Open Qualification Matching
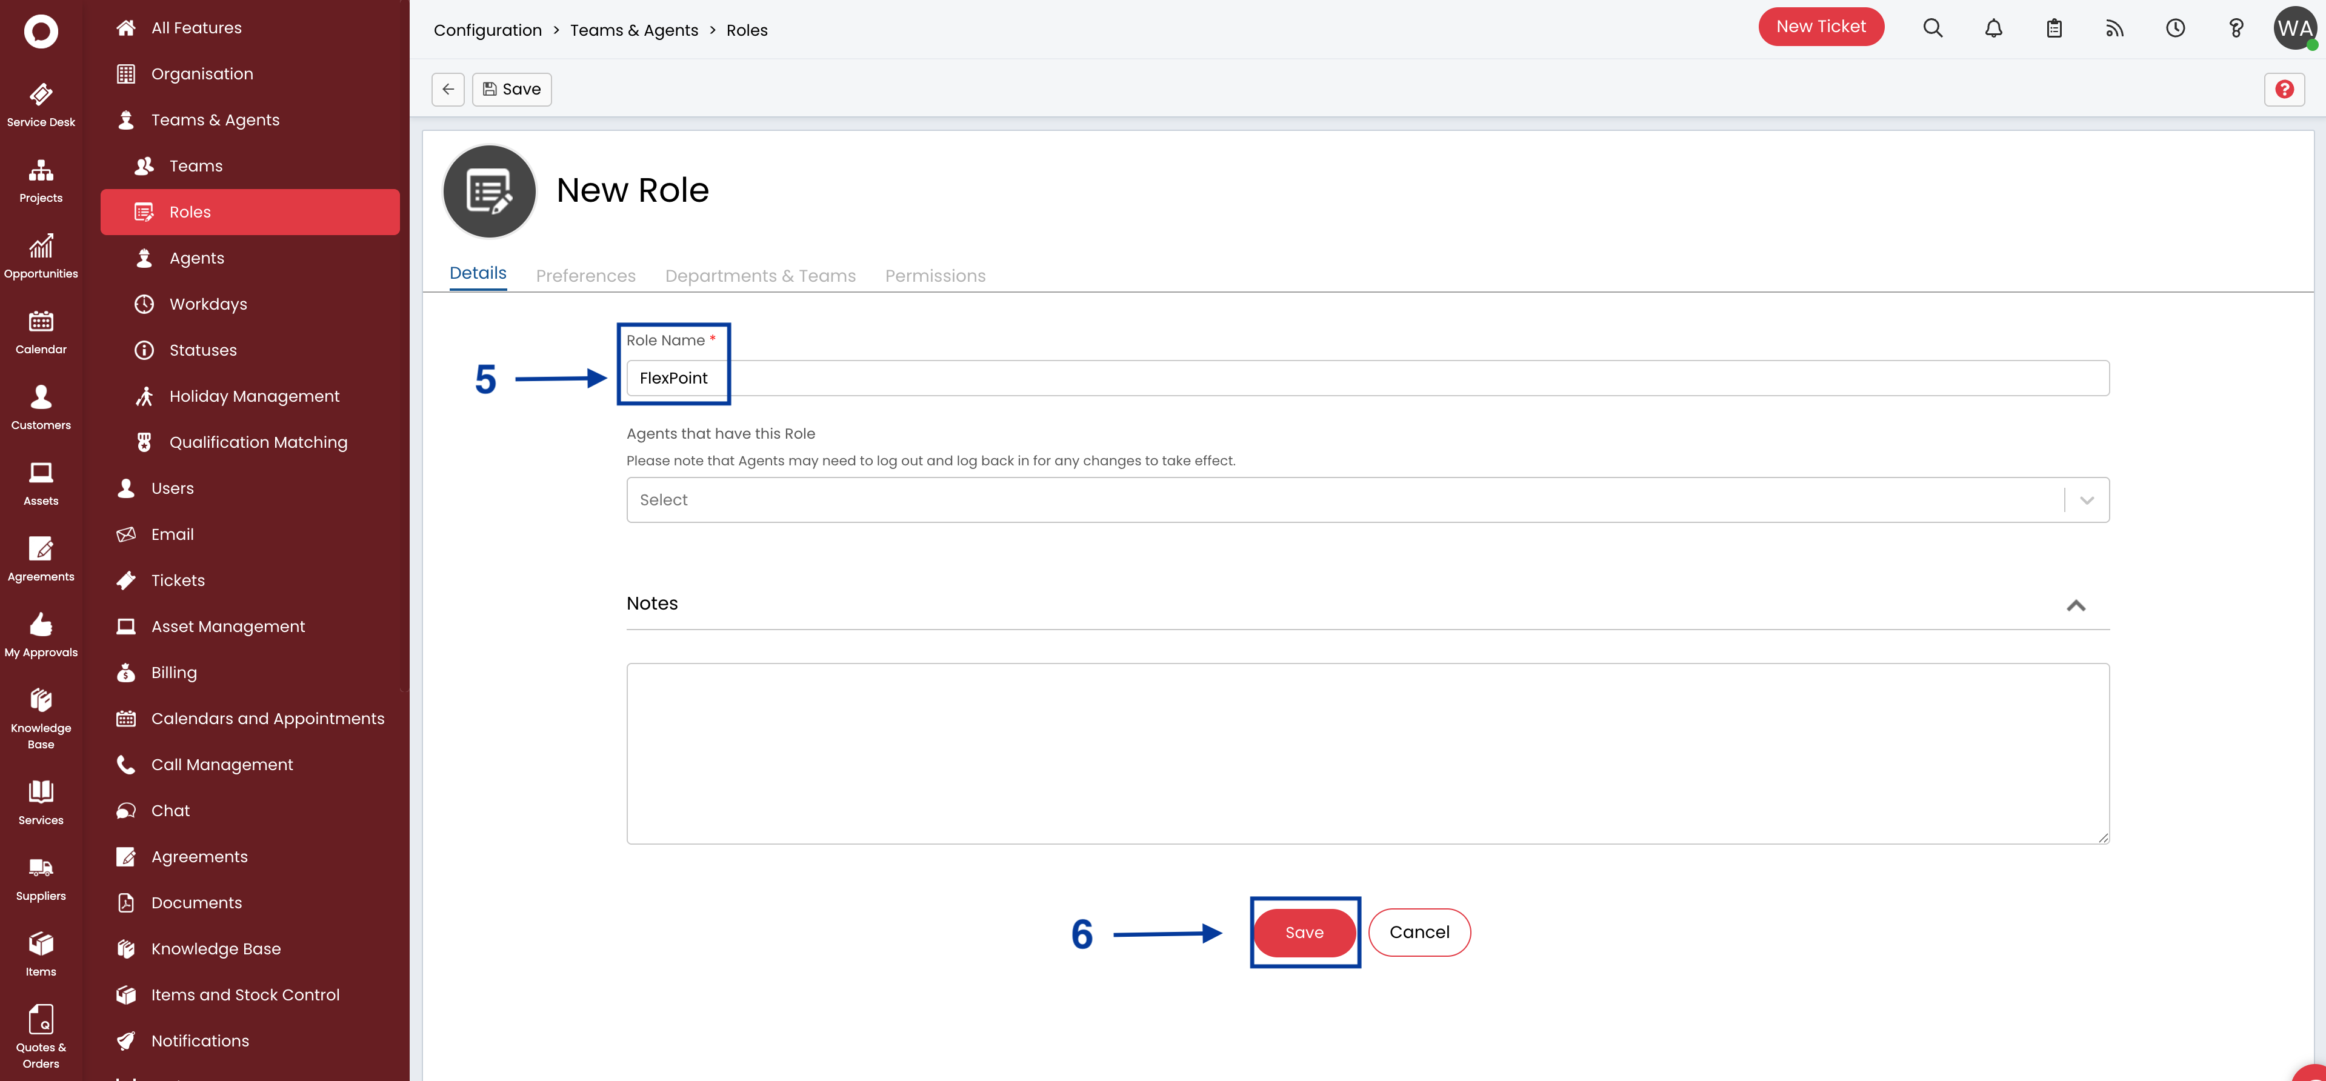Viewport: 2326px width, 1081px height. click(x=249, y=442)
